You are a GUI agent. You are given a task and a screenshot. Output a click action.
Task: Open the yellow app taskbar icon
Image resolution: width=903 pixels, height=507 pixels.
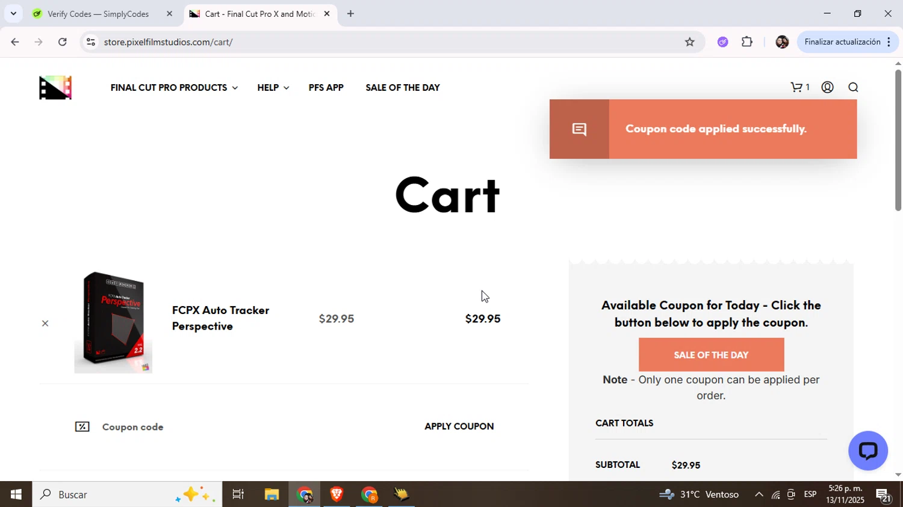pos(402,494)
